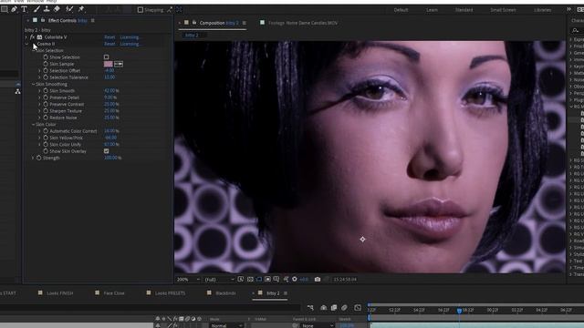
Task: Toggle stopwatch for Skin Smooth
Action: click(46, 91)
